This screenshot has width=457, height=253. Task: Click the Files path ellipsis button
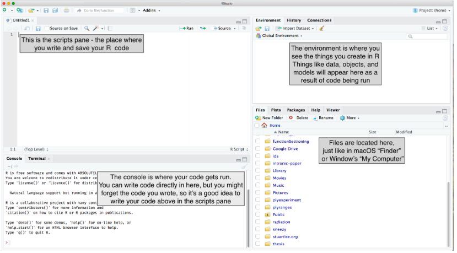point(447,126)
